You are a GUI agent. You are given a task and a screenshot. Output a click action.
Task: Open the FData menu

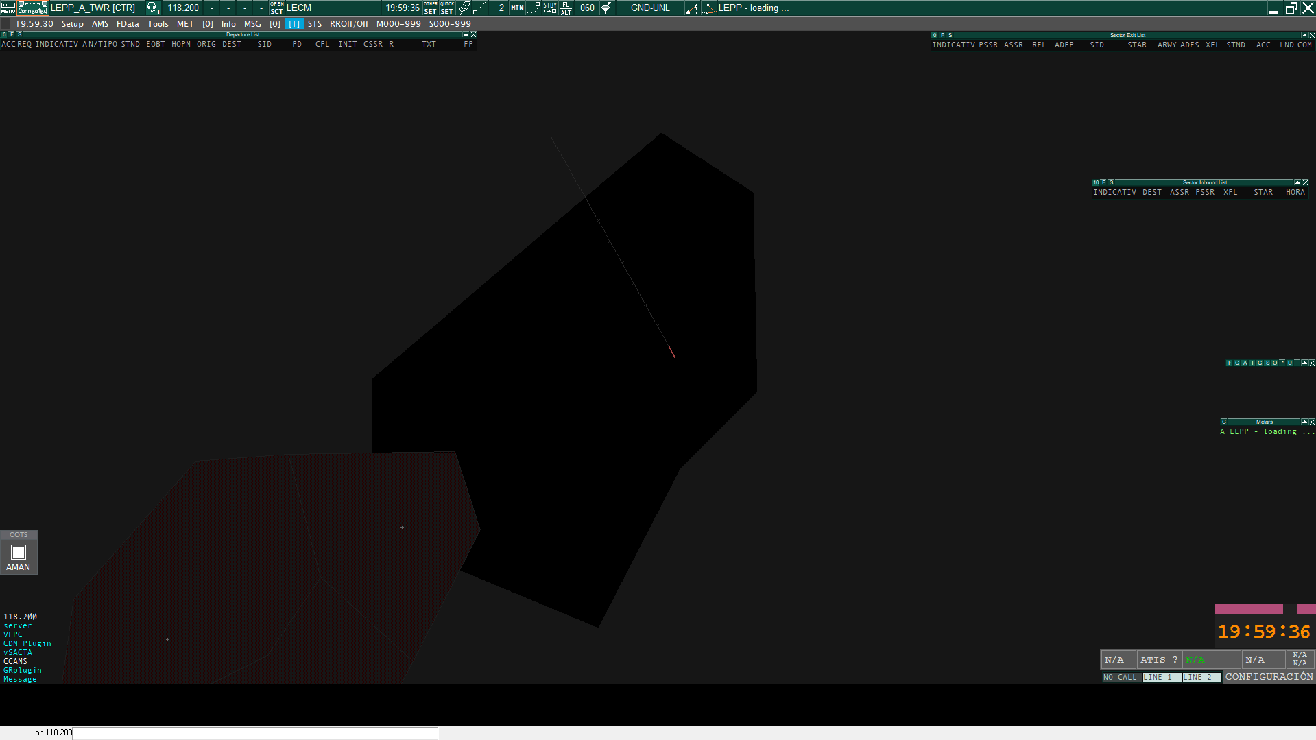(128, 23)
